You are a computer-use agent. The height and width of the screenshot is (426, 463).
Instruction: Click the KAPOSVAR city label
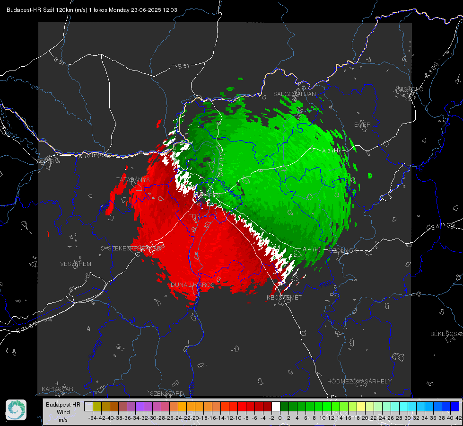tap(57, 389)
